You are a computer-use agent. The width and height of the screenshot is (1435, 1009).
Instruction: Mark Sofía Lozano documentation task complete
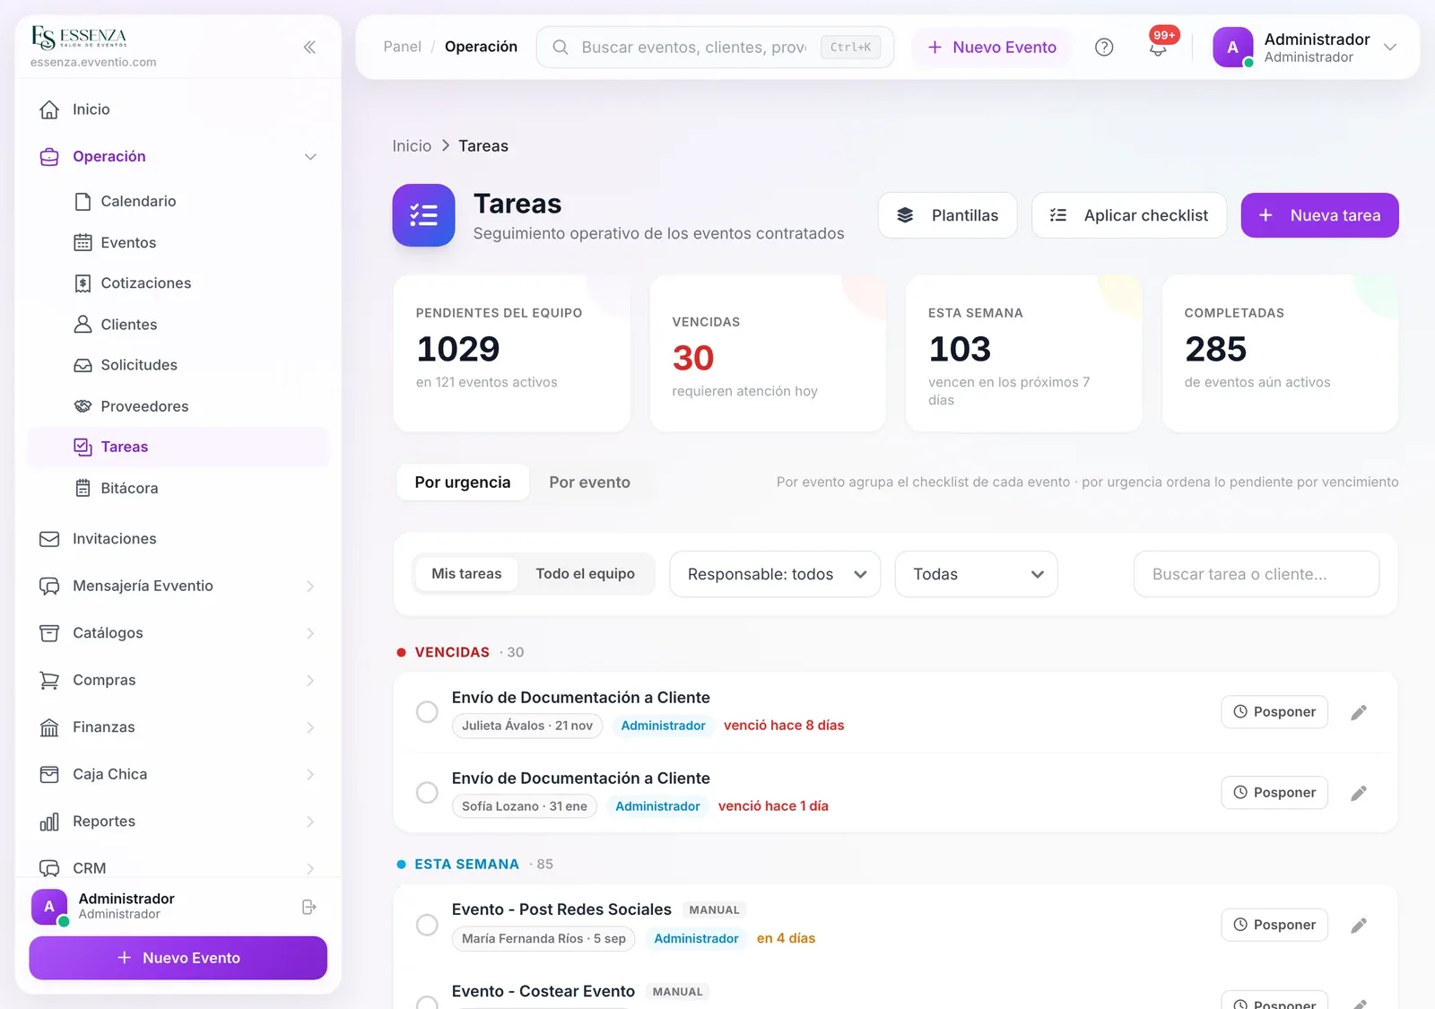[x=427, y=793]
